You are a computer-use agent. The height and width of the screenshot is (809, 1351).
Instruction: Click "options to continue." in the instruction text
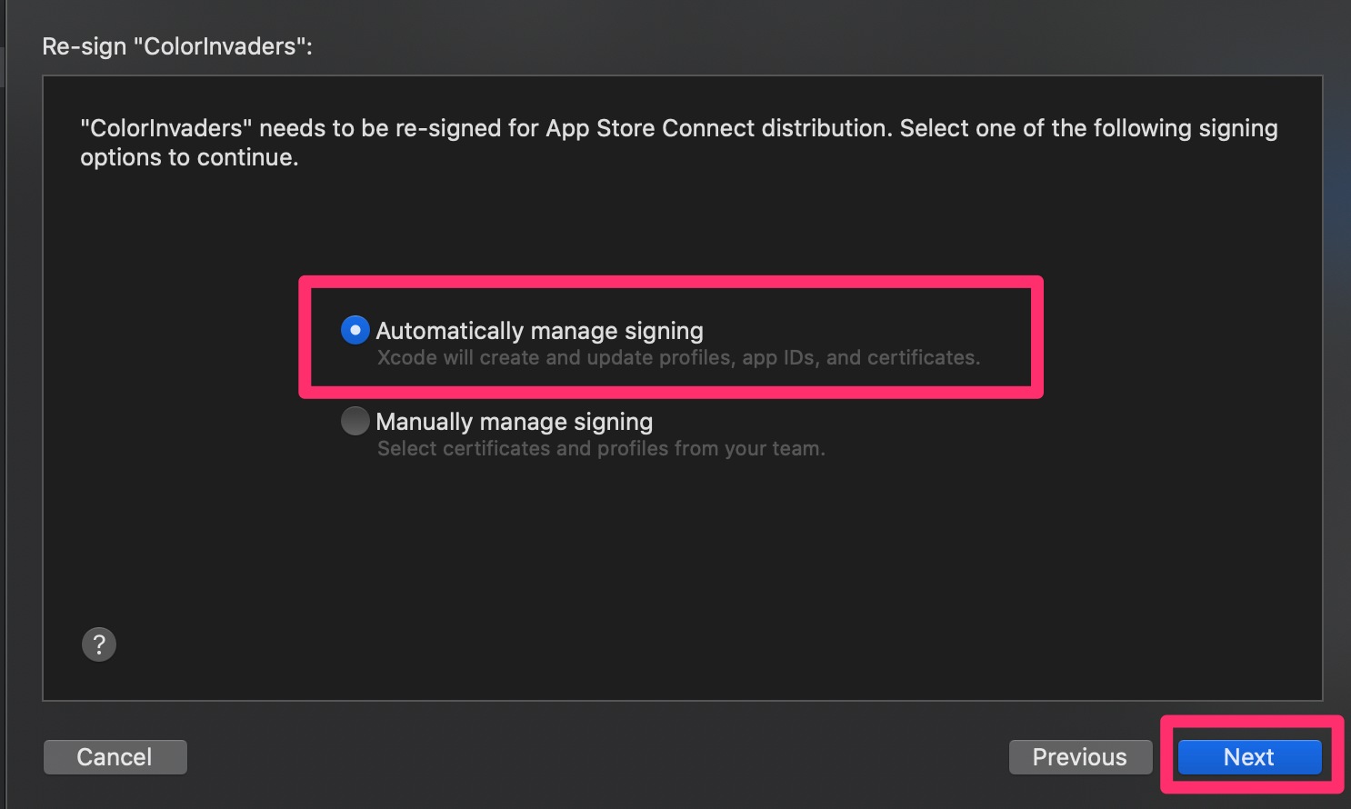point(189,157)
